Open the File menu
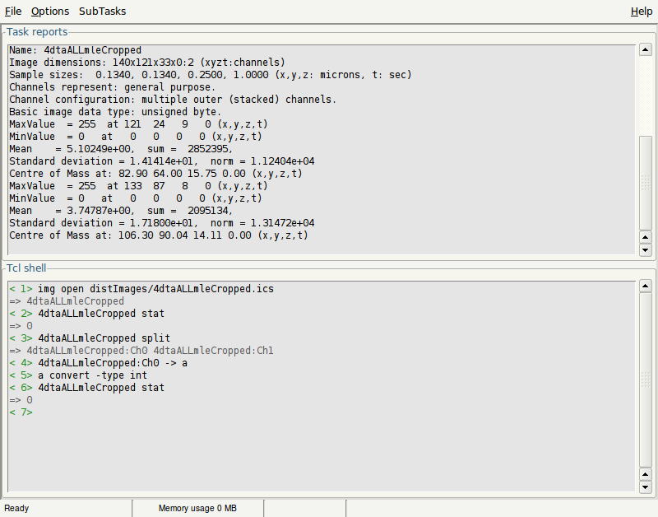658x517 pixels. 13,12
